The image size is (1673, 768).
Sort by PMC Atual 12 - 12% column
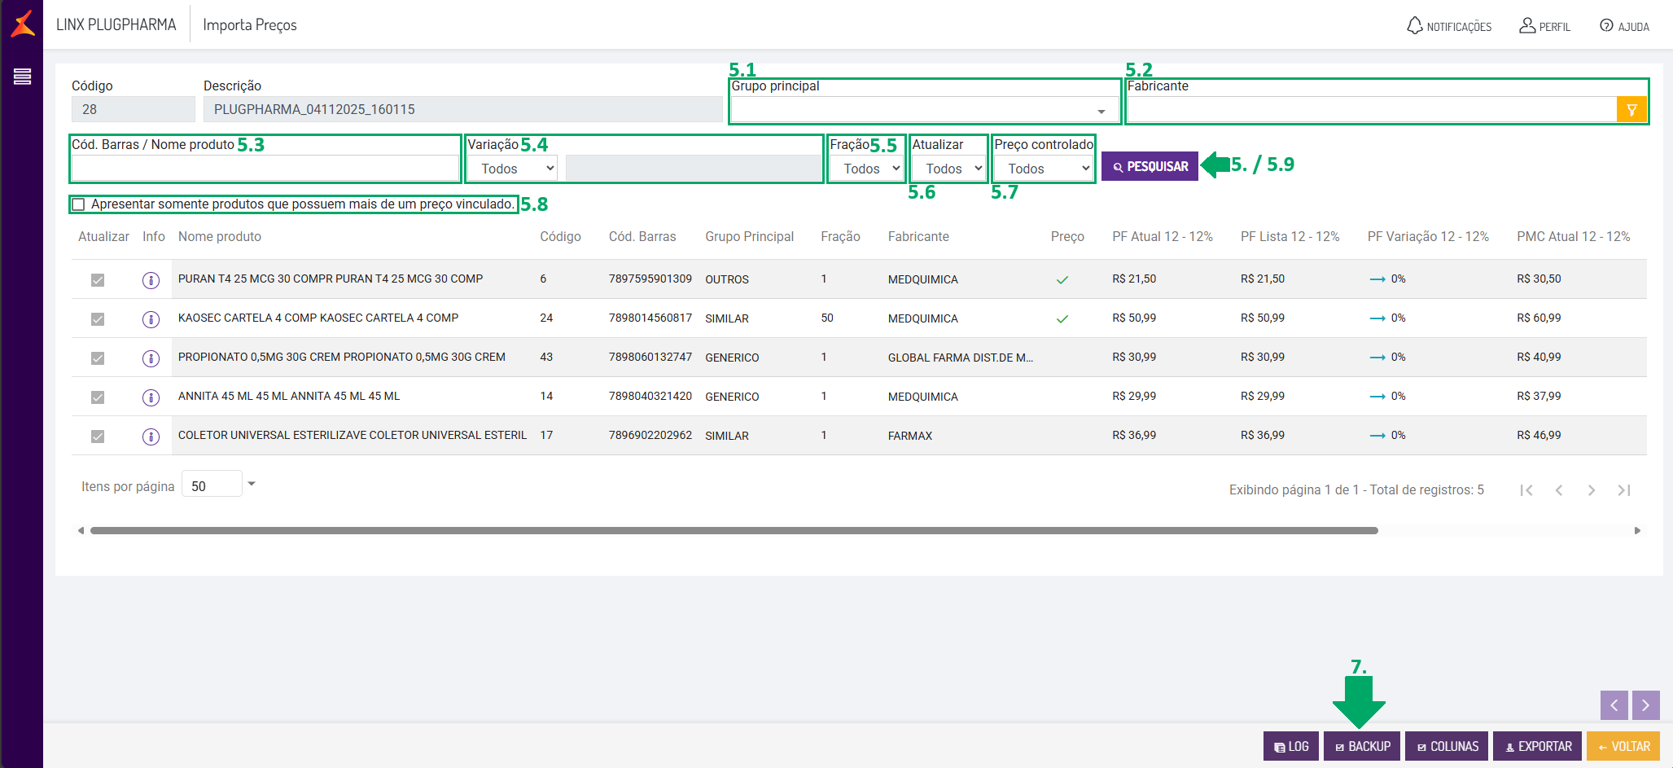coord(1573,237)
